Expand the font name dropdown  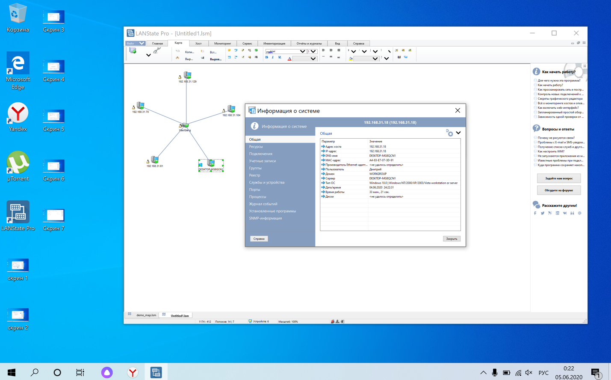(303, 51)
